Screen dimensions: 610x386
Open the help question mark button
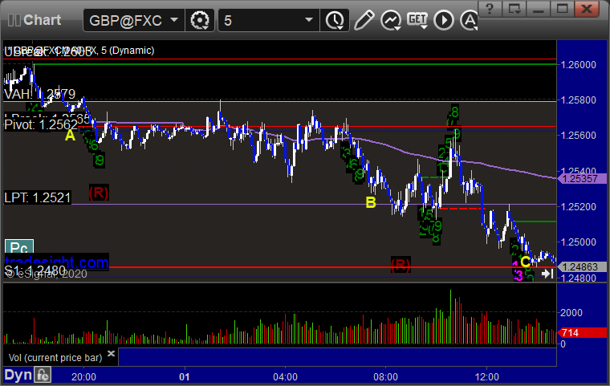490,9
